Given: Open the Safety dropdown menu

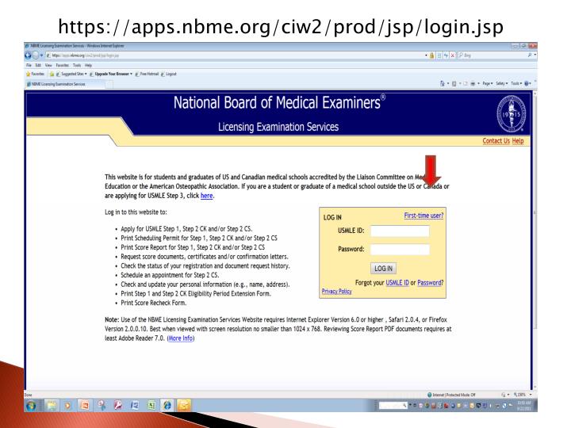Looking at the screenshot, I should [502, 84].
